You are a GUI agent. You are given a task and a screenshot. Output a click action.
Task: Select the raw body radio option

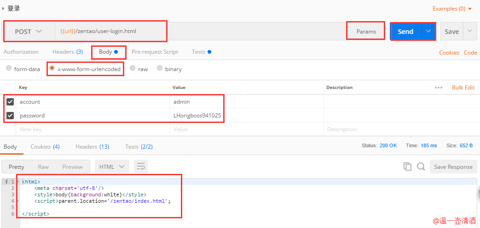[133, 68]
